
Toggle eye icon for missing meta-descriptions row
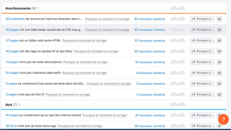coord(219,62)
